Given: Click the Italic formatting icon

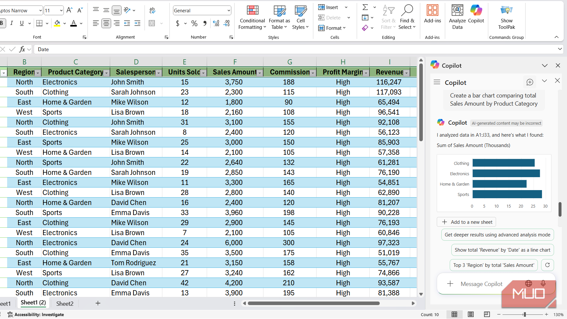Looking at the screenshot, I should [12, 23].
